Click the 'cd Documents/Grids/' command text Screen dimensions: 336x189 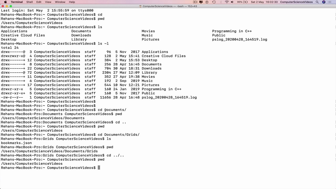click(118, 135)
